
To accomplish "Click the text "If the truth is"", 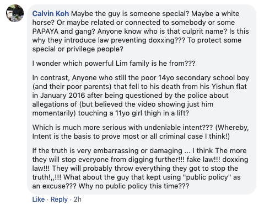I will coord(53,151).
